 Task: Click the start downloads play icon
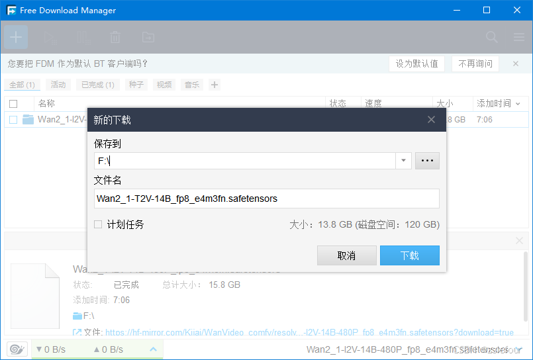pyautogui.click(x=50, y=37)
